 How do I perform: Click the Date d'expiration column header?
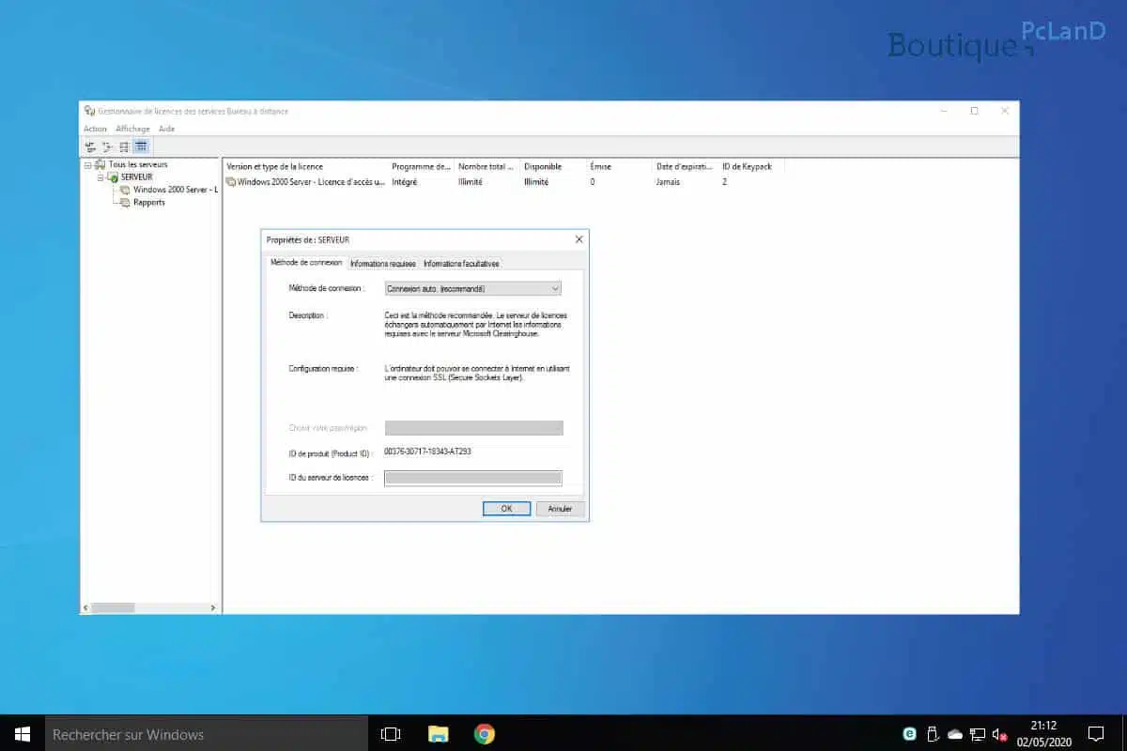685,166
